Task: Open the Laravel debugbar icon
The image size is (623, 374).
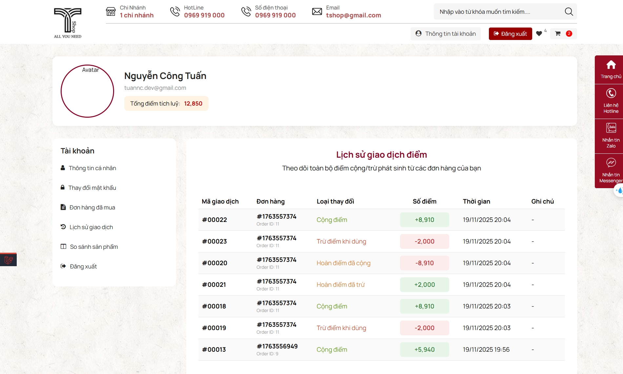Action: tap(9, 260)
